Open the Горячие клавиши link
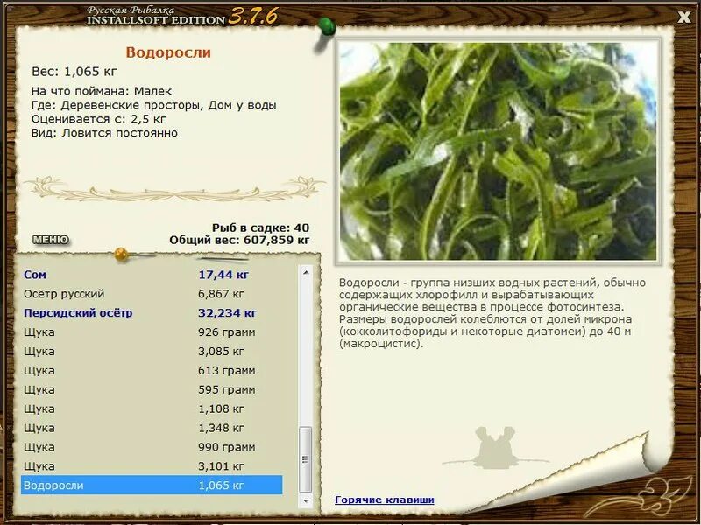Screen dimensions: 701x525 click(385, 500)
